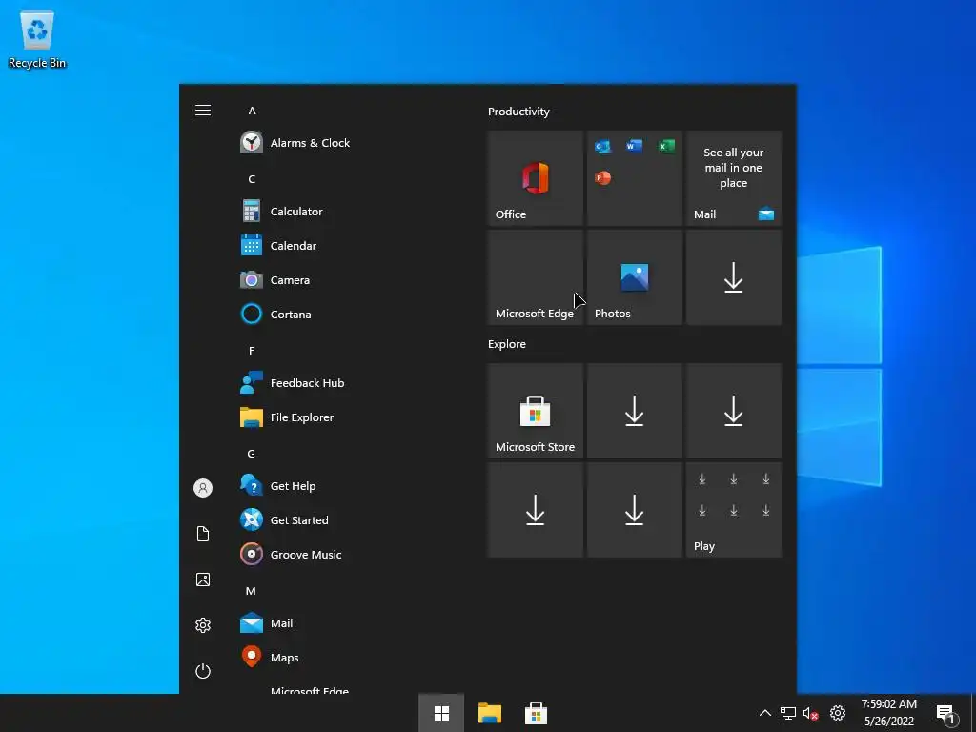The height and width of the screenshot is (732, 976).
Task: Open the Mail live tile
Action: point(734,178)
